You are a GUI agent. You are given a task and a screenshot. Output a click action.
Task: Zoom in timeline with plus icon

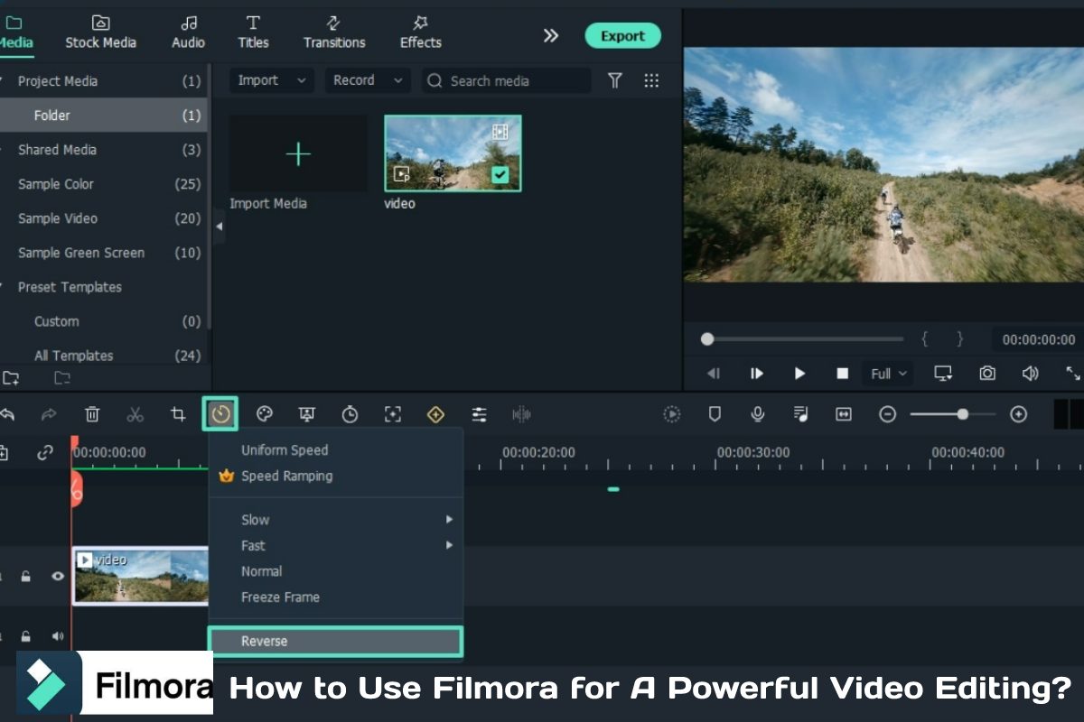pos(1019,414)
